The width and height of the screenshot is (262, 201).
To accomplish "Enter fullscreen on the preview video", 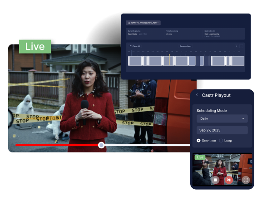I will click(x=246, y=180).
